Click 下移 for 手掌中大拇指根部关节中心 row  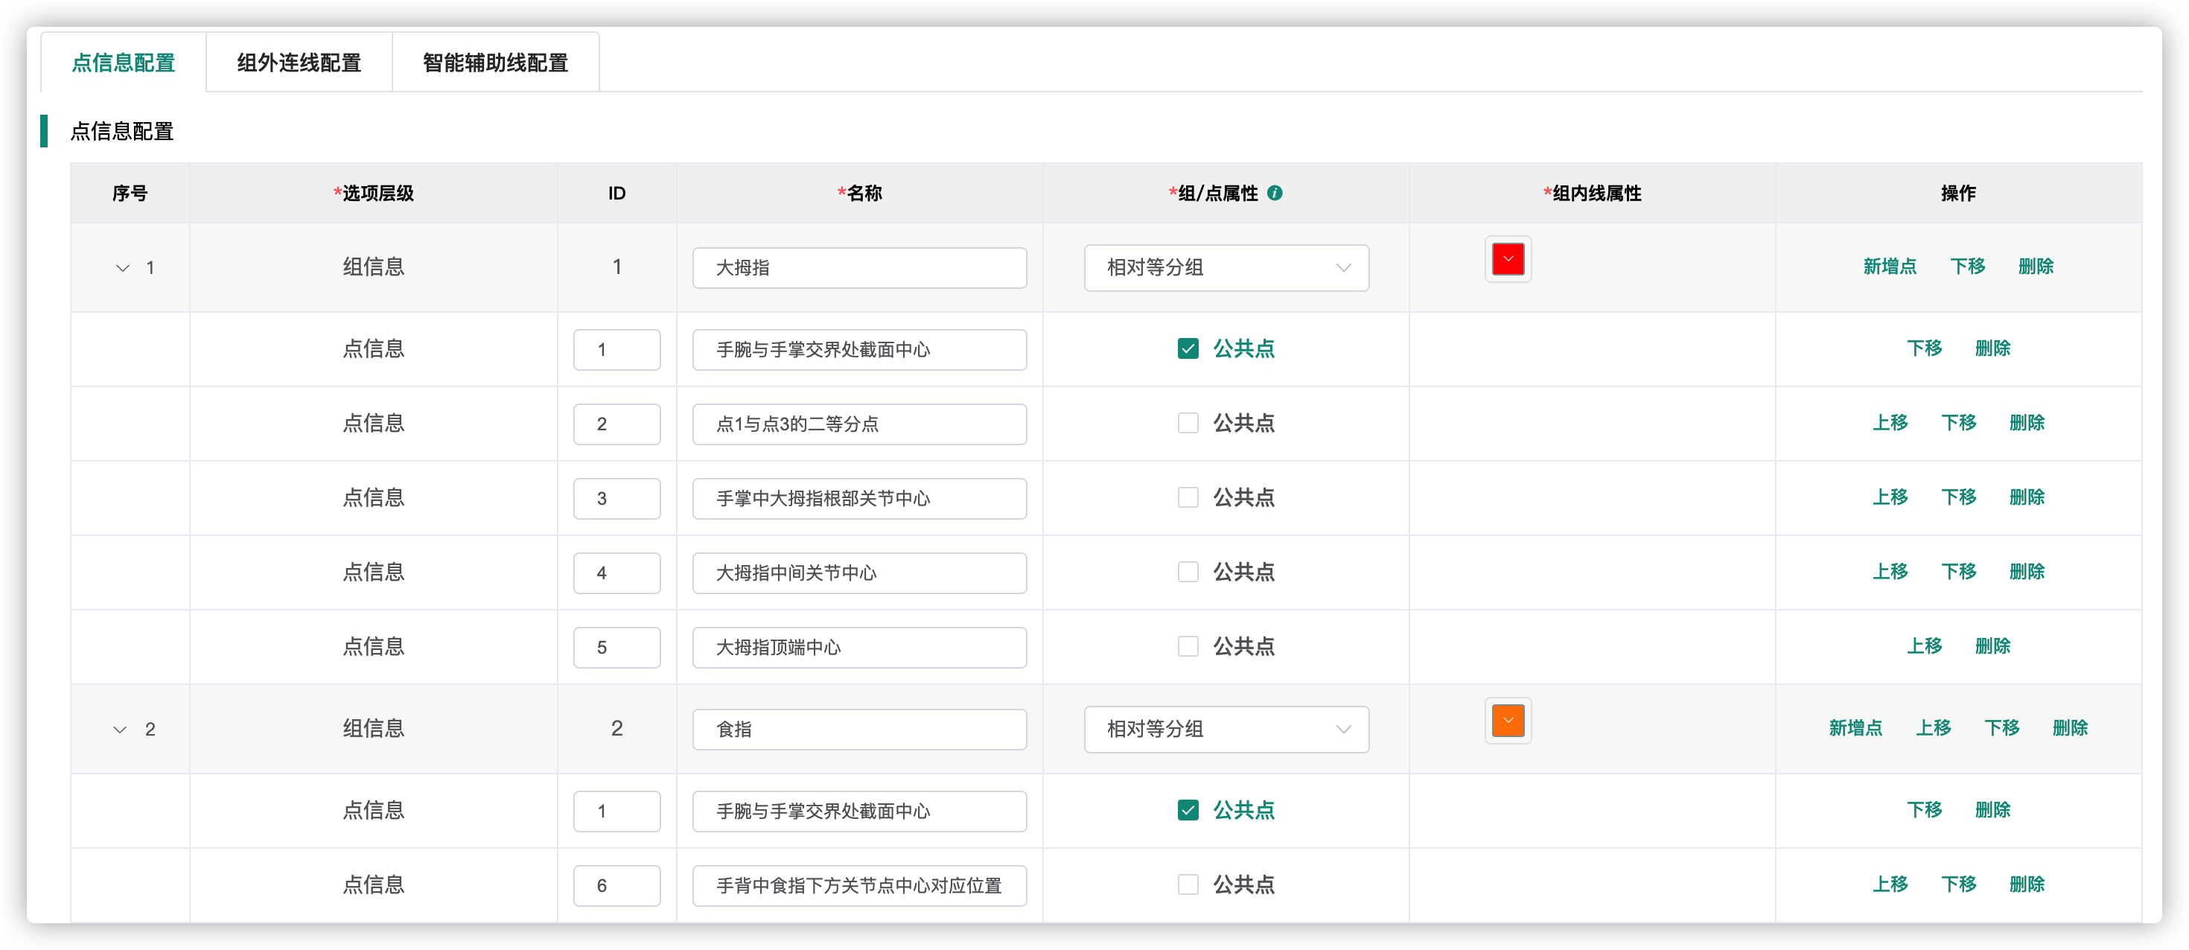click(1959, 497)
